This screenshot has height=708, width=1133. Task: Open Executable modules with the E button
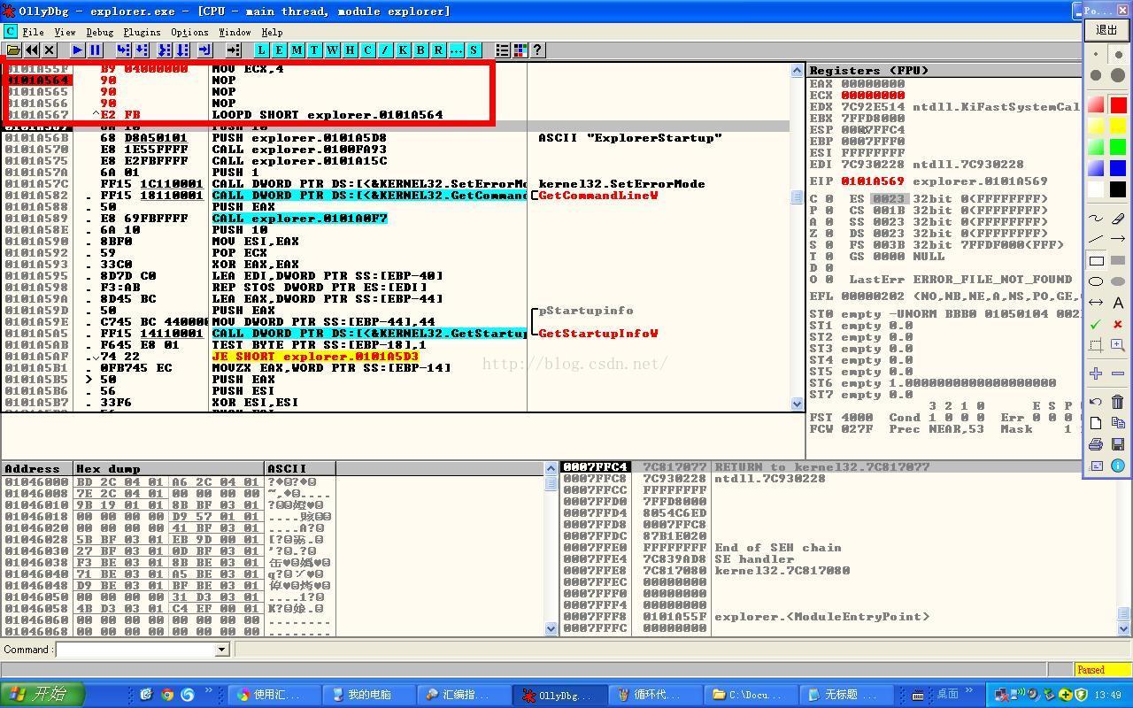279,50
